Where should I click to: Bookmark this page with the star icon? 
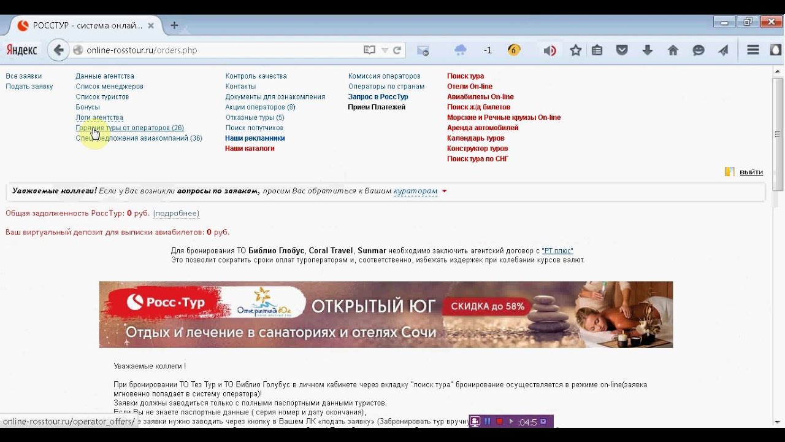575,50
